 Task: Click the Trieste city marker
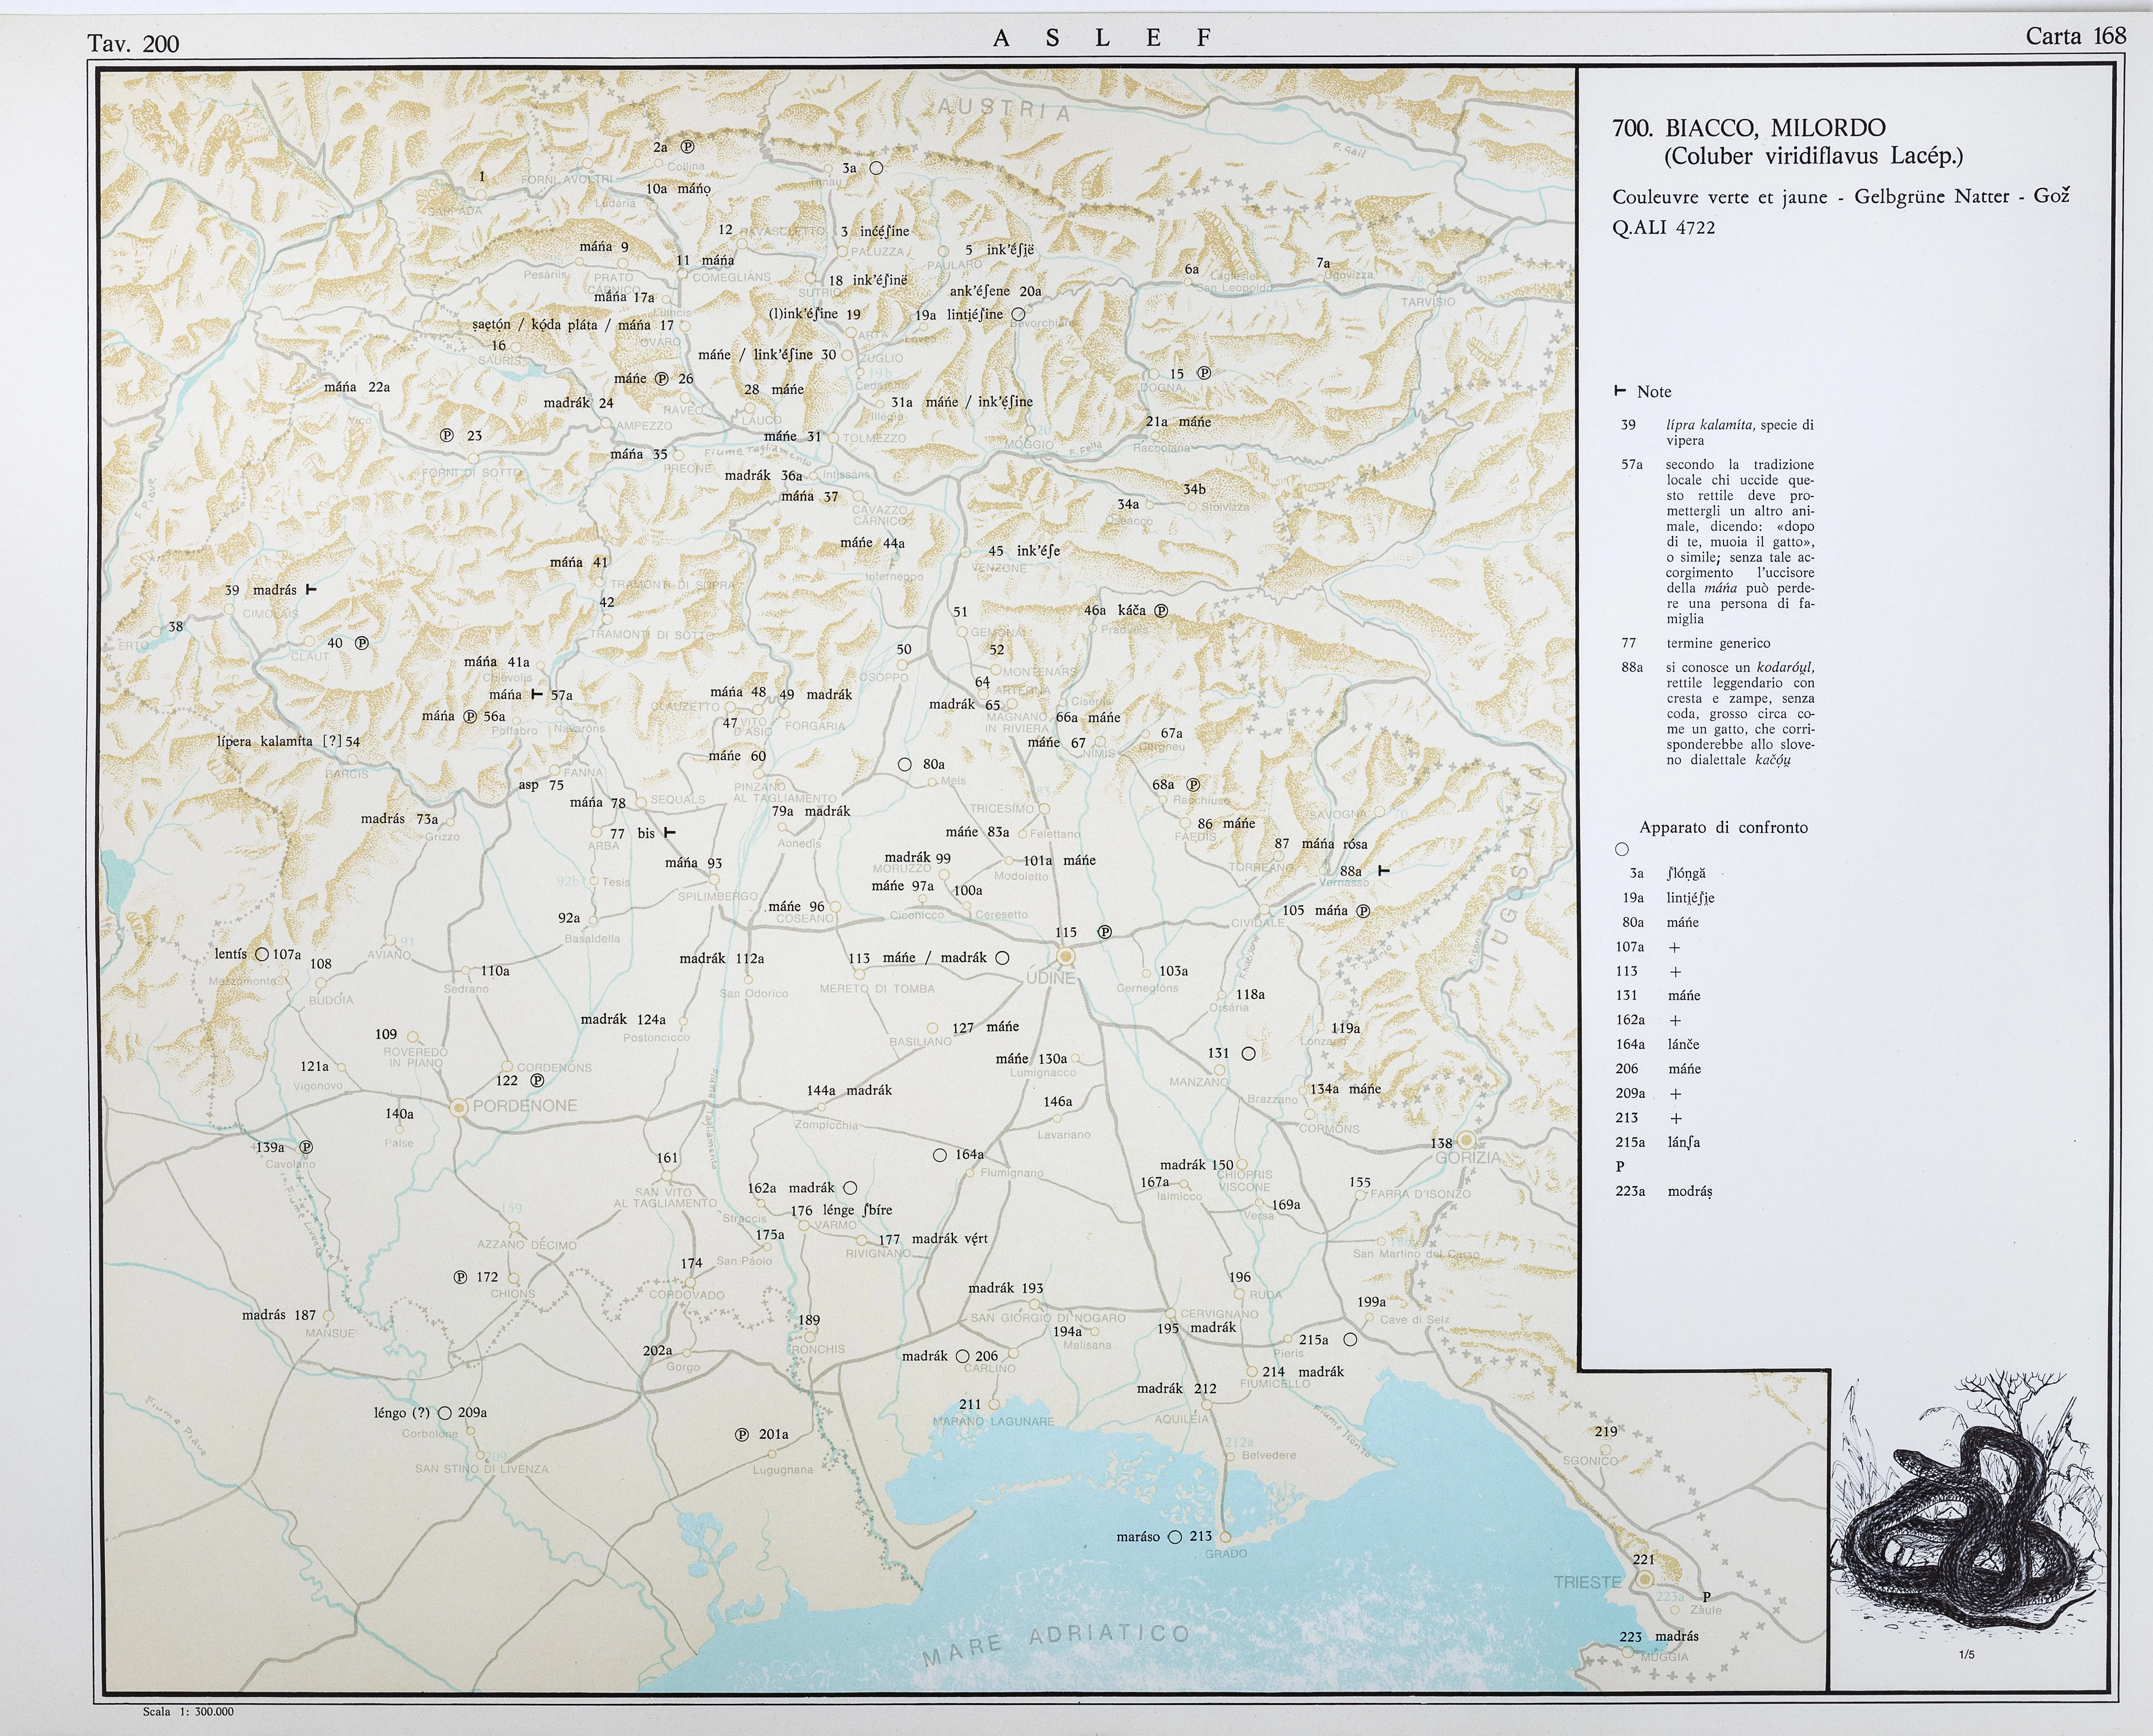point(1644,1579)
